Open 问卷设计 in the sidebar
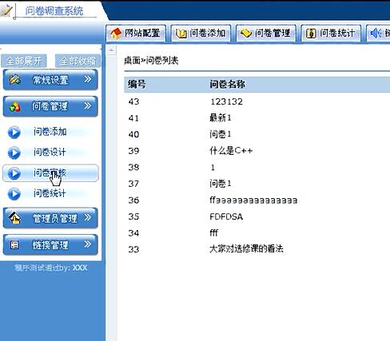Screen dimensions: 390x341 [x=50, y=153]
